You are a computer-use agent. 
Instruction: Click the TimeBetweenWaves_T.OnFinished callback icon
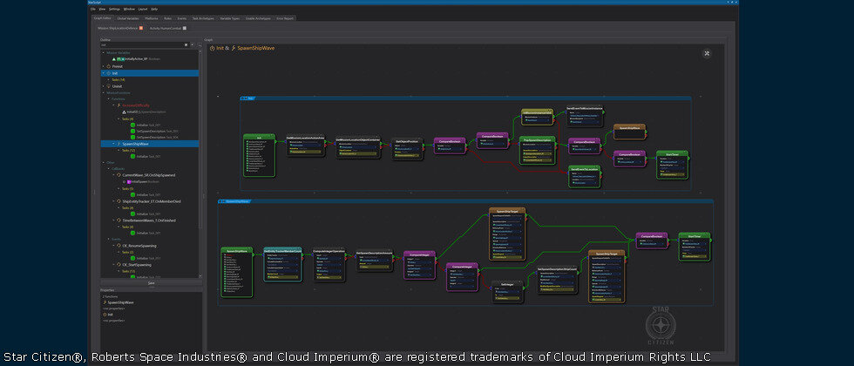coord(119,220)
